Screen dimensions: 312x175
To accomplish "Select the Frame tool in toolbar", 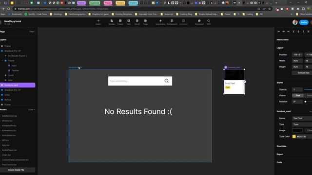I will coord(120,22).
